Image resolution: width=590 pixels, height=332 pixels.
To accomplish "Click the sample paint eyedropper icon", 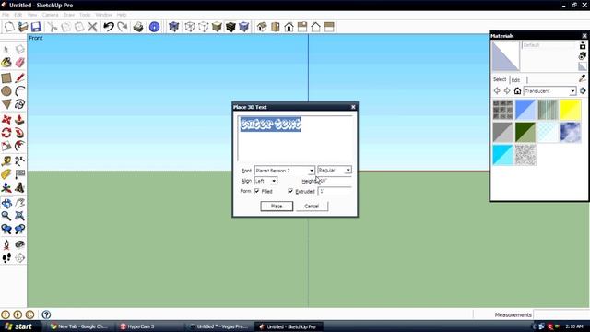I will tap(582, 78).
